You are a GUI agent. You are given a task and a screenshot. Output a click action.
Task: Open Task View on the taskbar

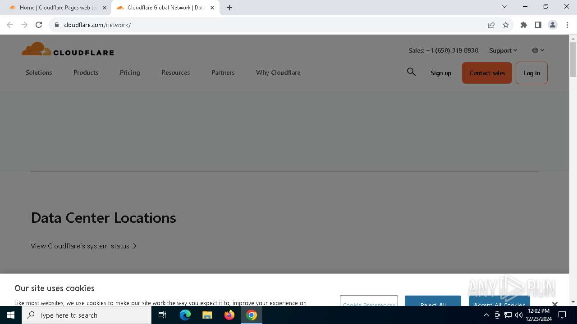click(162, 315)
